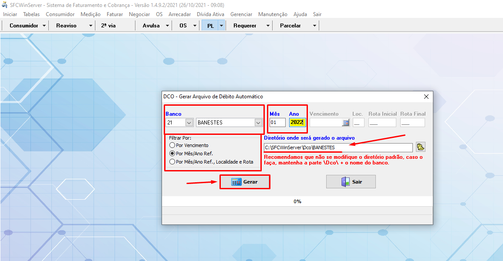Click the Parcelar toolbar button

click(x=290, y=26)
